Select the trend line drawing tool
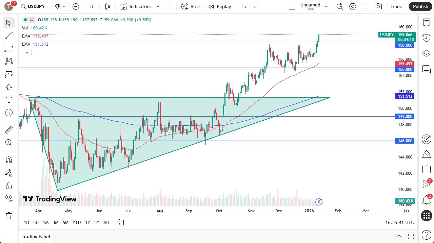Screen dimensions: 434x243 click(x=9, y=35)
